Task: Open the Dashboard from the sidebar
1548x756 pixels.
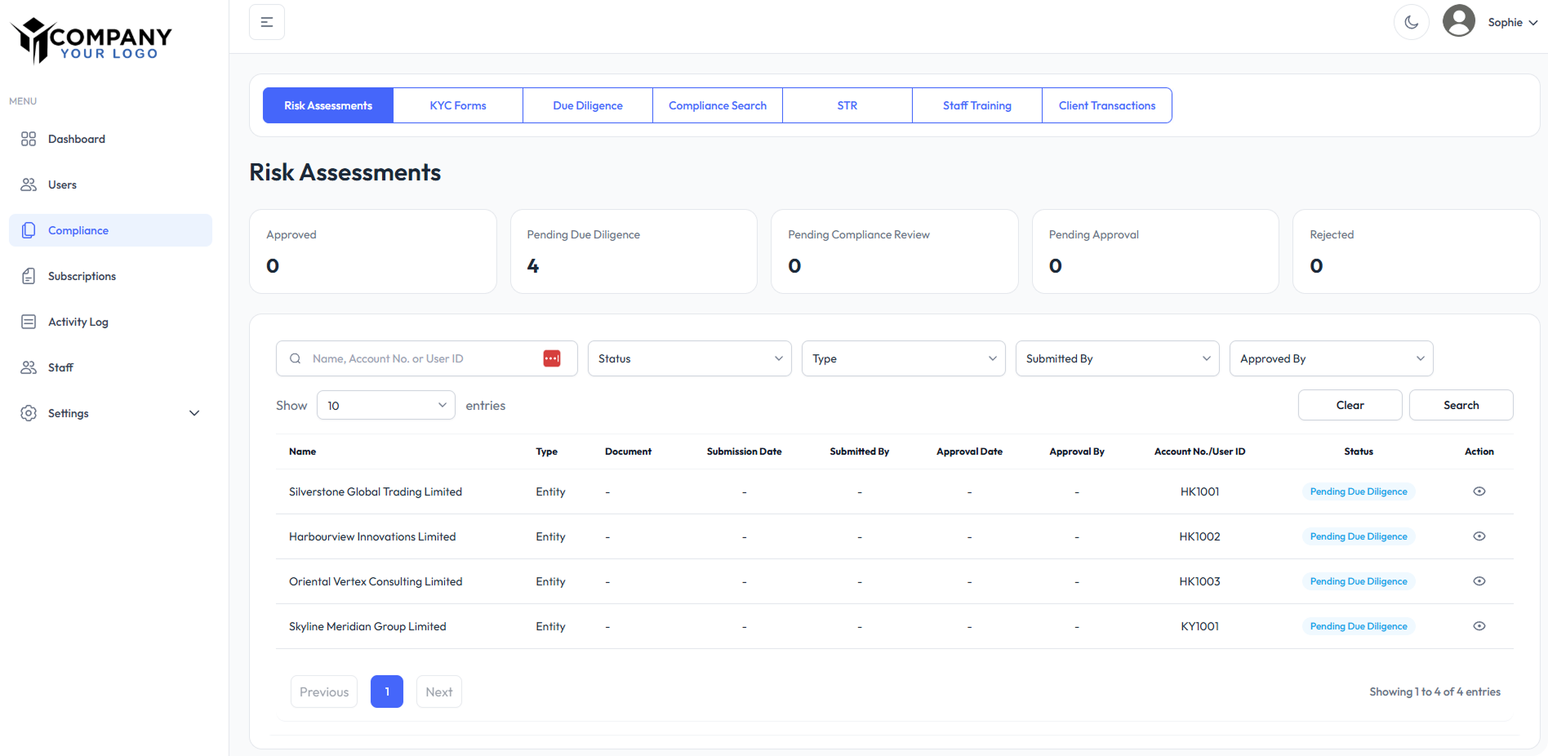Action: (28, 139)
